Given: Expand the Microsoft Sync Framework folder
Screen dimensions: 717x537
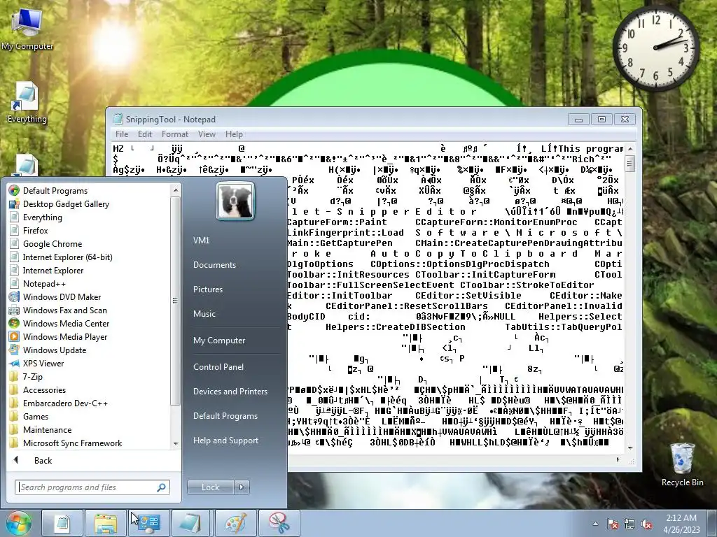Looking at the screenshot, I should tap(72, 443).
